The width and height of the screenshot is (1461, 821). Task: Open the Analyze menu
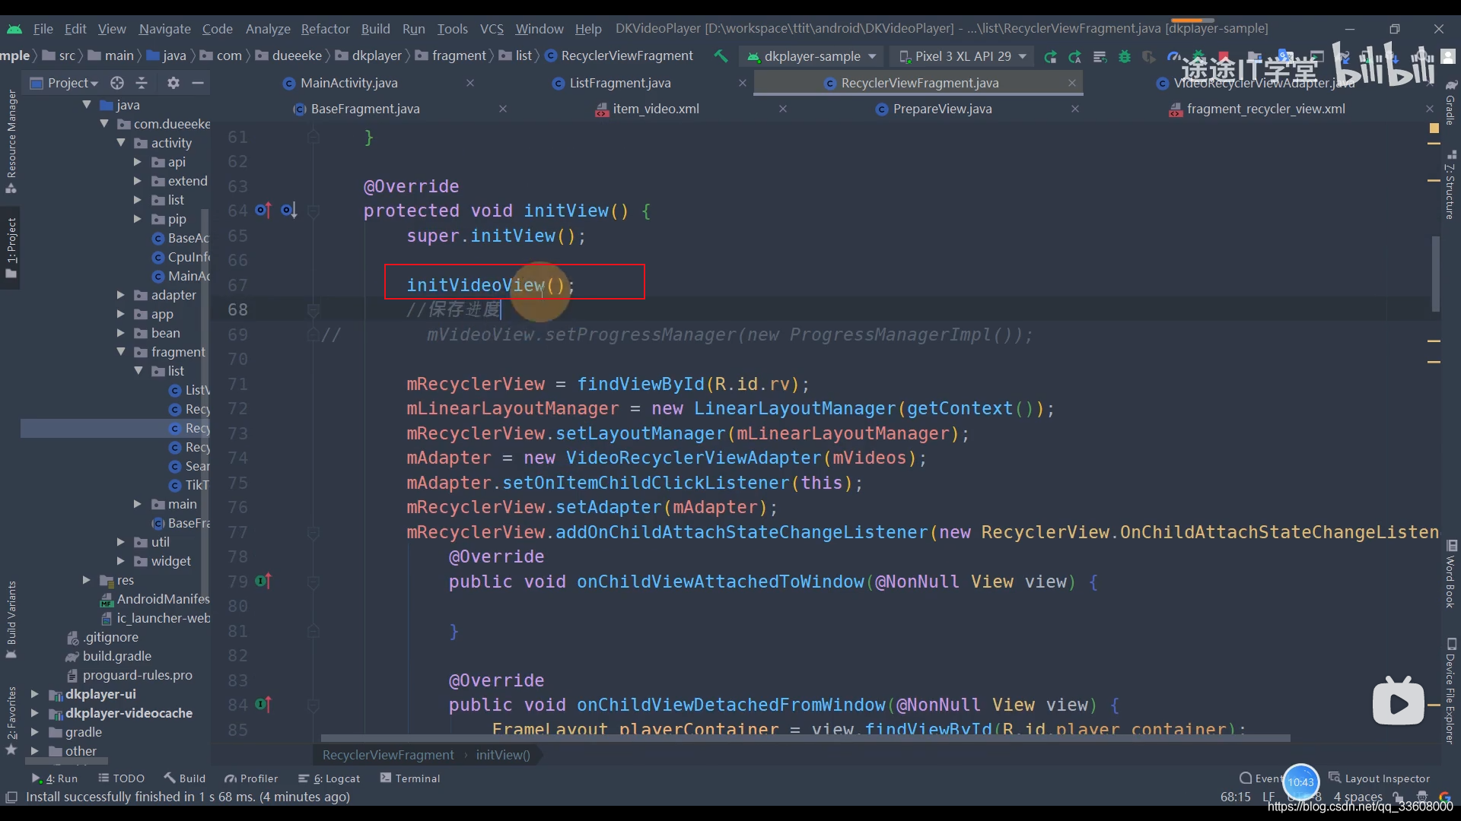pyautogui.click(x=268, y=28)
